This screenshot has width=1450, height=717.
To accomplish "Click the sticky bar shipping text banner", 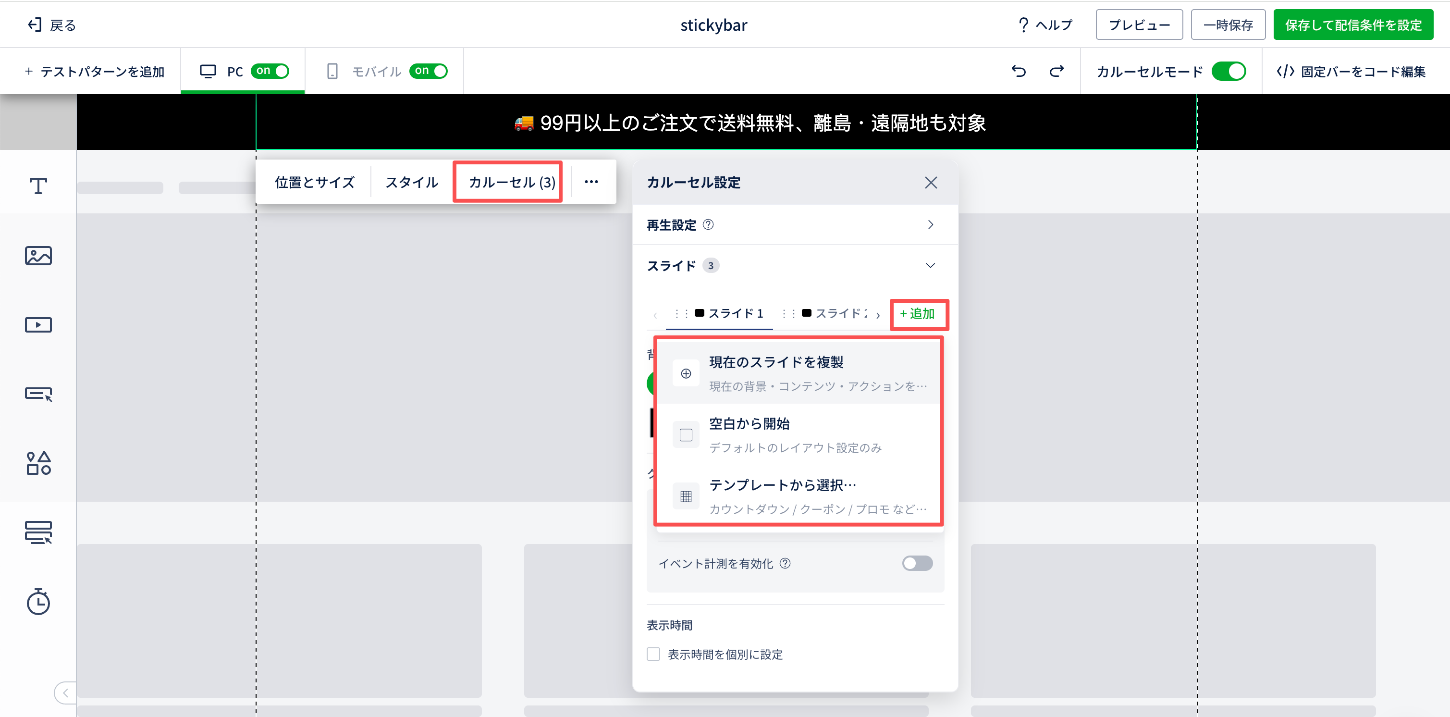I will [x=750, y=123].
